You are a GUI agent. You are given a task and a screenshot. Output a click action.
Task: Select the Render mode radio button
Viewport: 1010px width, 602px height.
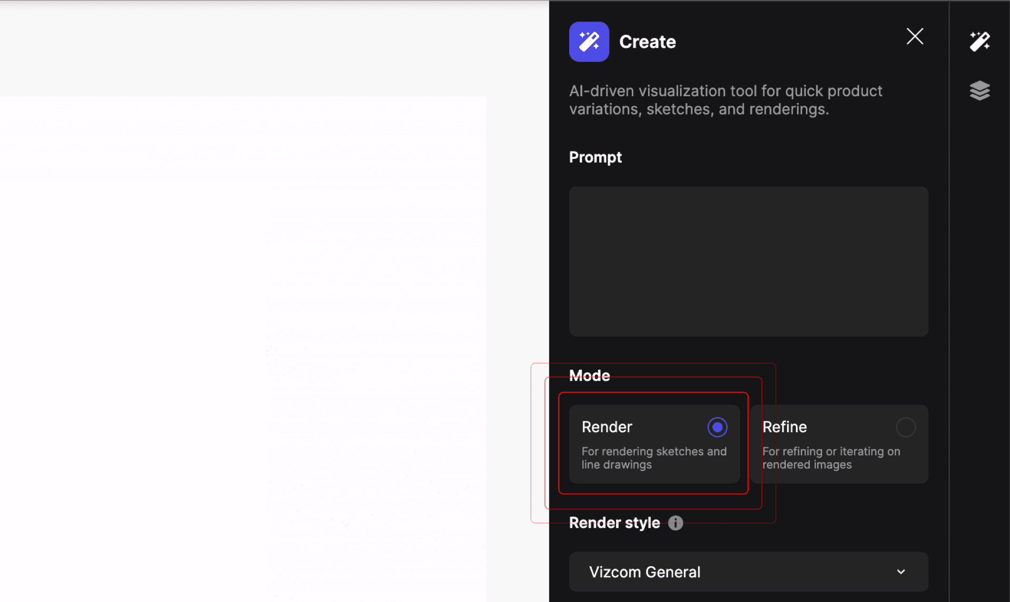(718, 427)
